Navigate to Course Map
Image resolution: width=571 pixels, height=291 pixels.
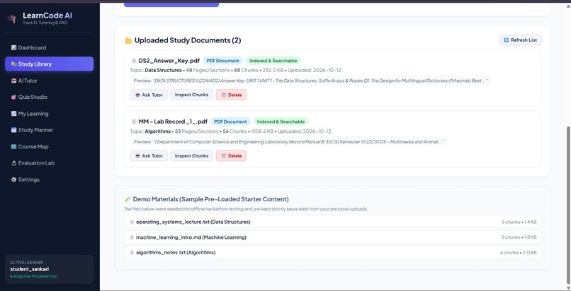49,147
